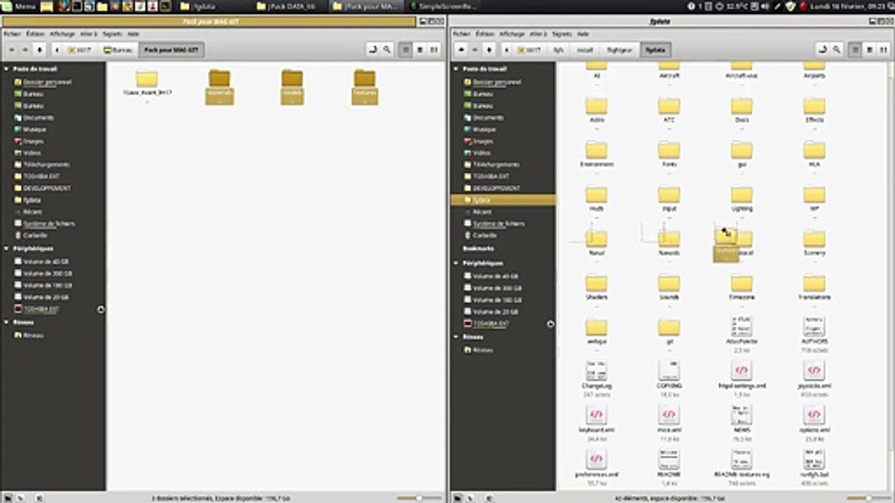Click the Bureau path button in the left window
Image resolution: width=895 pixels, height=503 pixels.
[x=117, y=50]
